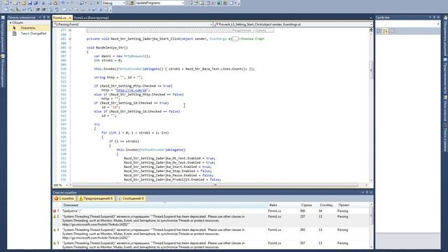
Task: Open the Toolbox panel window options menu
Action: [40, 17]
